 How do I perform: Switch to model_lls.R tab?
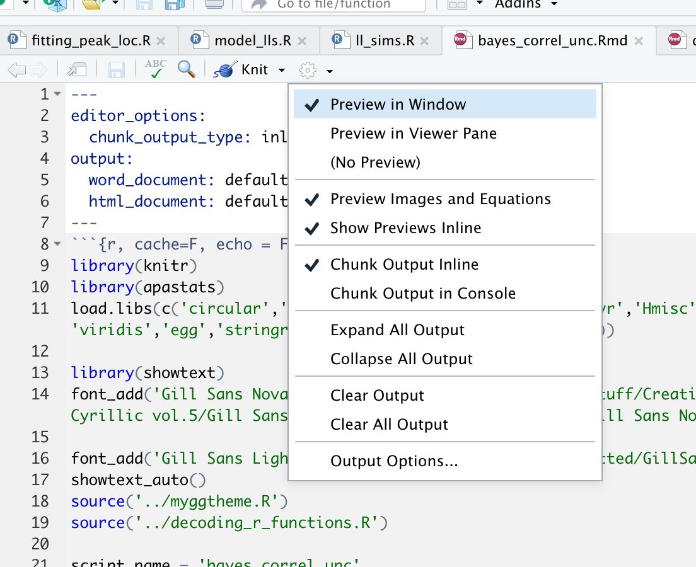[248, 41]
